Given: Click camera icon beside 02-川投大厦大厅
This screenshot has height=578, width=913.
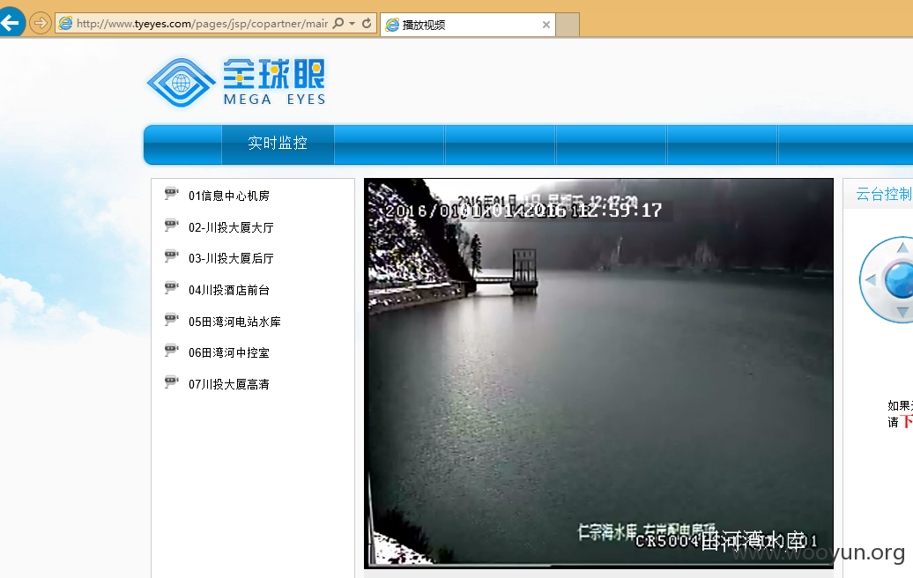Looking at the screenshot, I should (171, 226).
